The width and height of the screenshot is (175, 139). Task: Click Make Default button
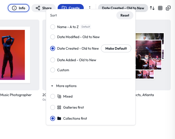click(116, 48)
